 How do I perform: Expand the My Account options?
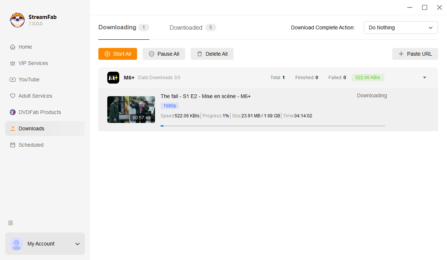coord(77,244)
